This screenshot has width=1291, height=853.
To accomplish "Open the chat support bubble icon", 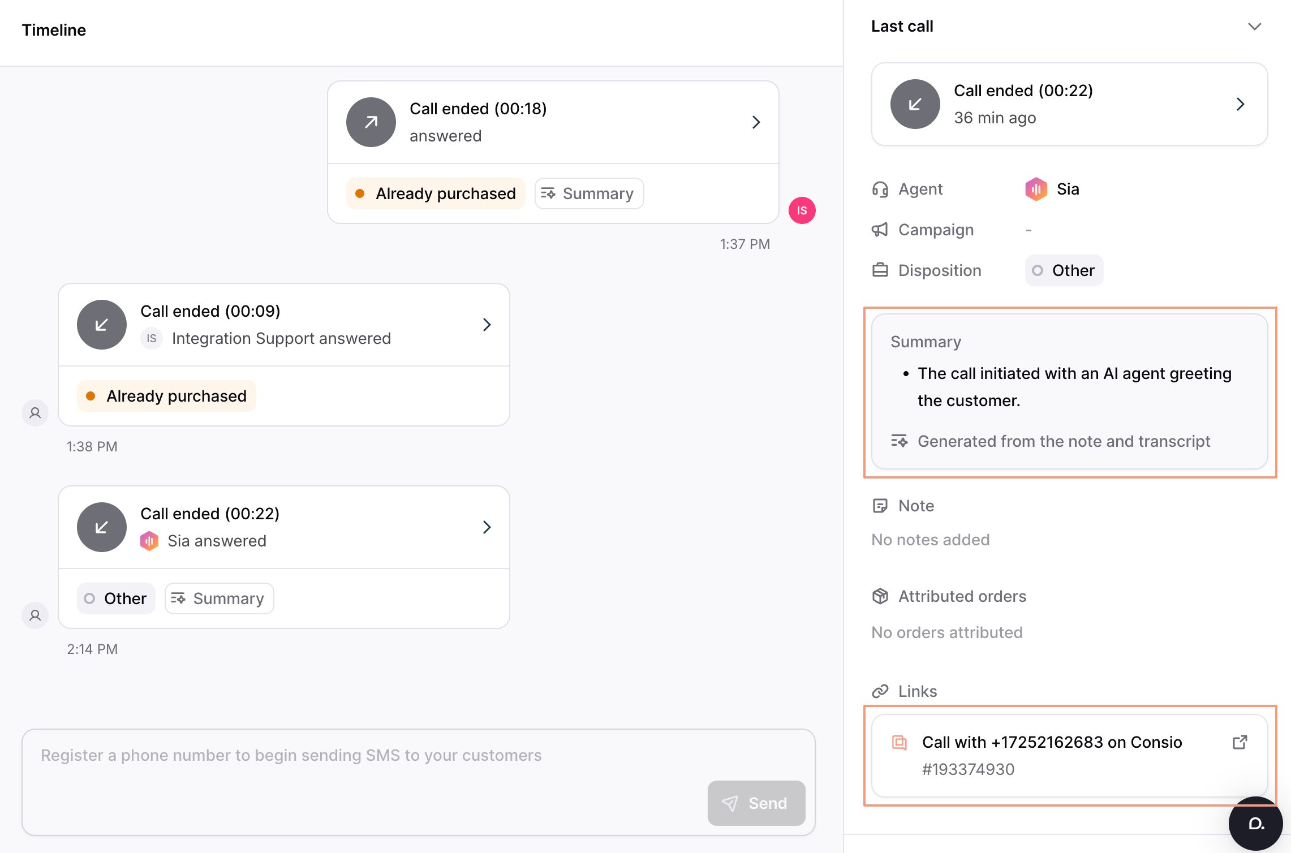I will [1255, 823].
